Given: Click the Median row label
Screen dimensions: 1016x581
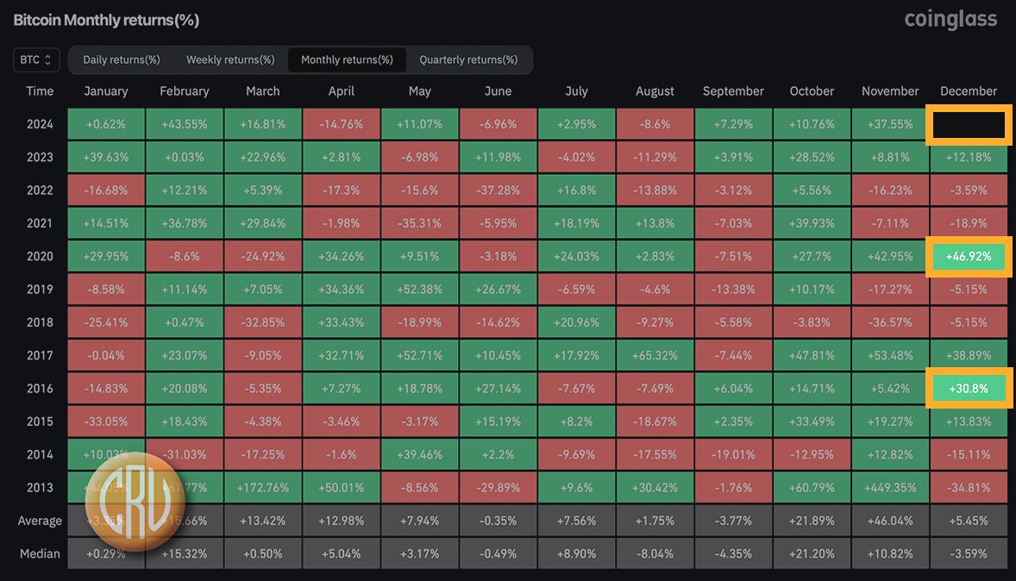Looking at the screenshot, I should [x=40, y=553].
